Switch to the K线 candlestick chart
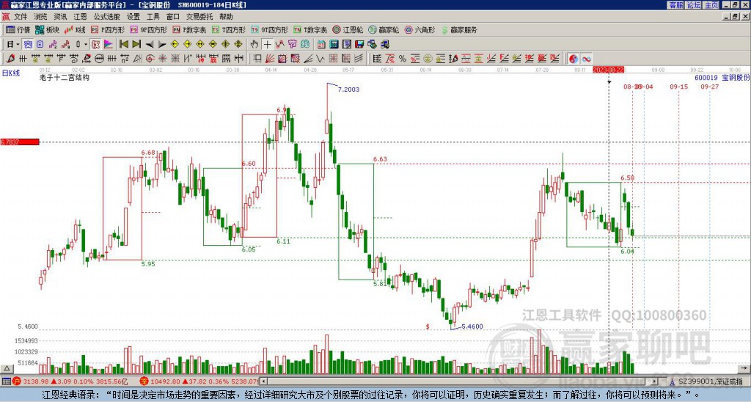Image resolution: width=751 pixels, height=402 pixels. pos(76,29)
